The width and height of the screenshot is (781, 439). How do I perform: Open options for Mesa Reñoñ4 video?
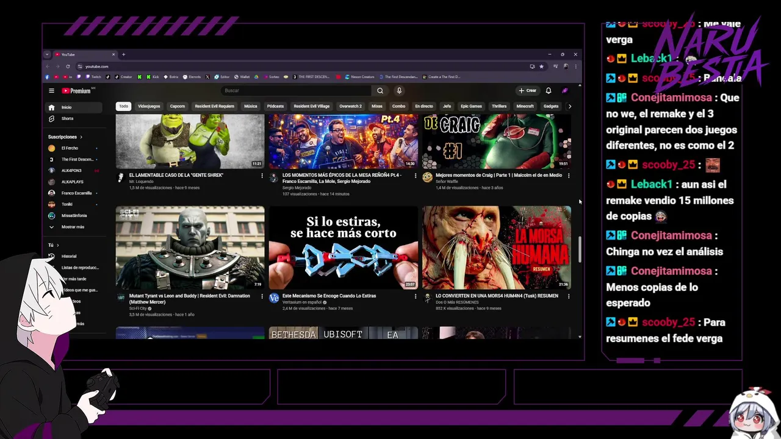coord(416,176)
